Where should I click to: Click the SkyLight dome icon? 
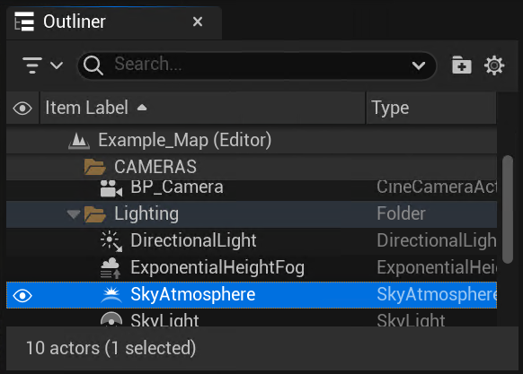point(111,319)
